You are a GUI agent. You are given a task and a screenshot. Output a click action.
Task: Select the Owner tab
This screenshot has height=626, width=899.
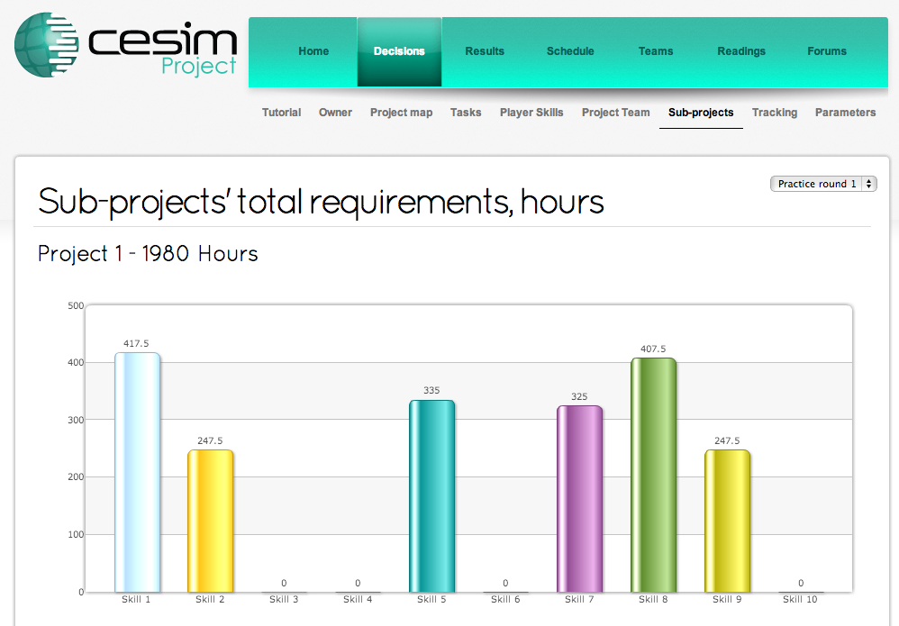pyautogui.click(x=335, y=113)
